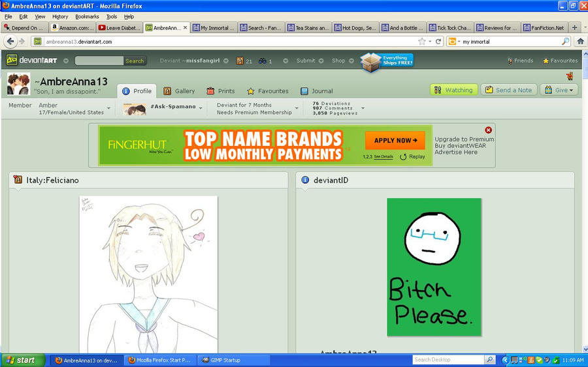The width and height of the screenshot is (588, 367).
Task: Open the Firefox Tools menu
Action: (x=111, y=16)
